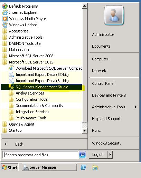
Task: Click the Windows Update icon
Action: [5, 25]
